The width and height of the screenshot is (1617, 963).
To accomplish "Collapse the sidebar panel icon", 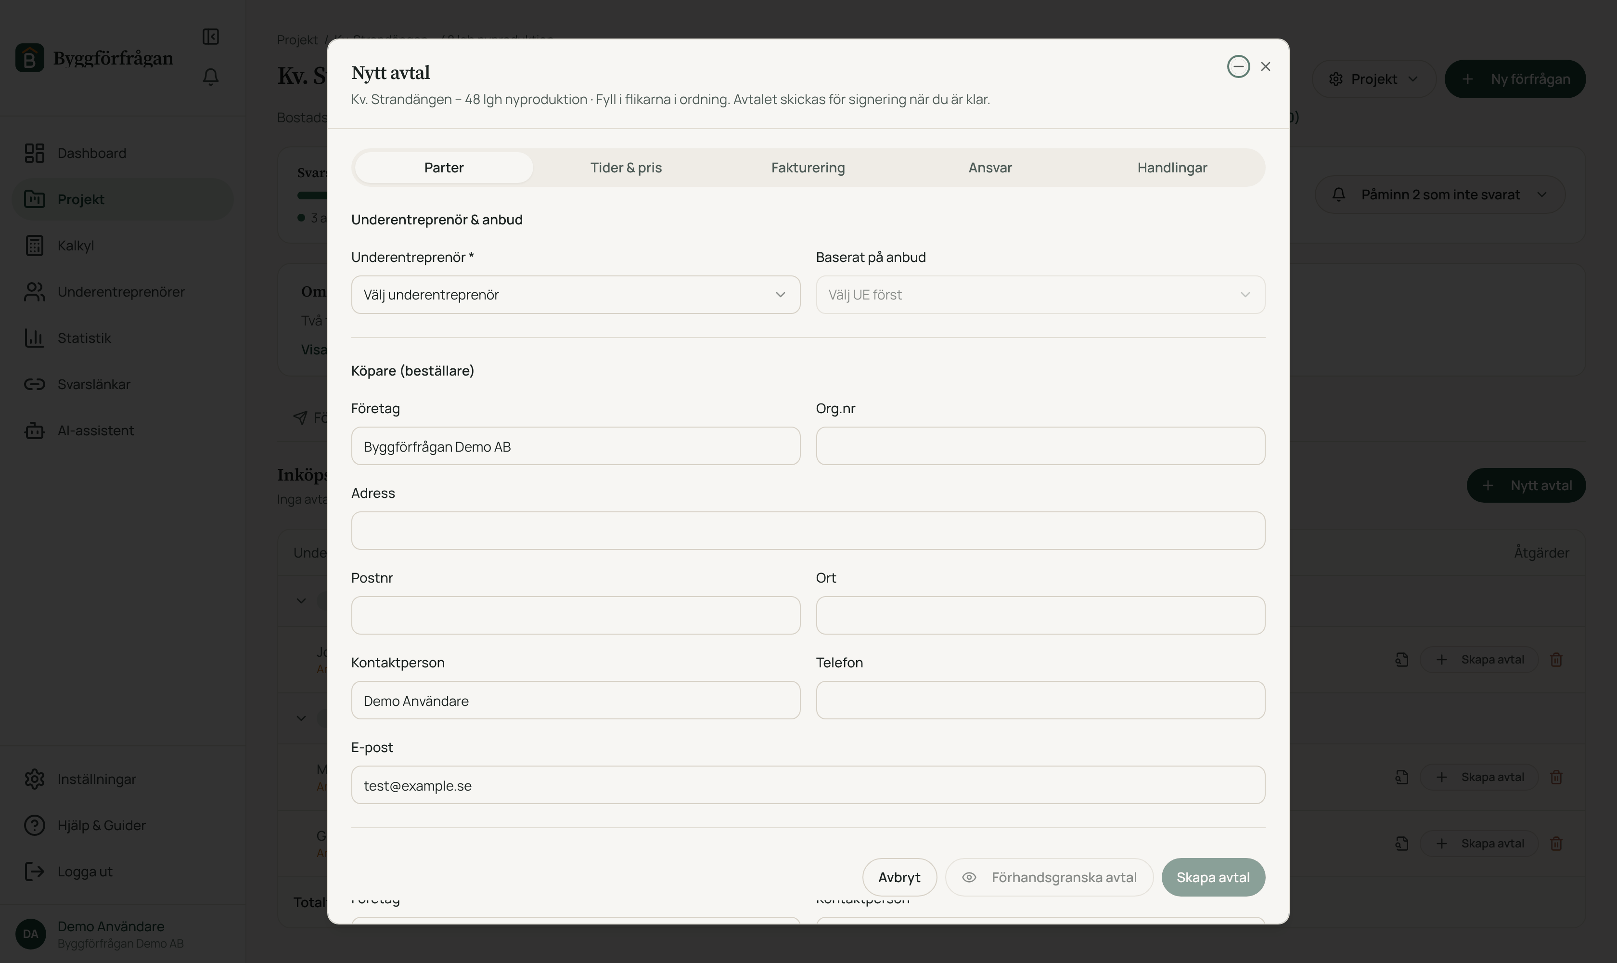I will click(211, 36).
